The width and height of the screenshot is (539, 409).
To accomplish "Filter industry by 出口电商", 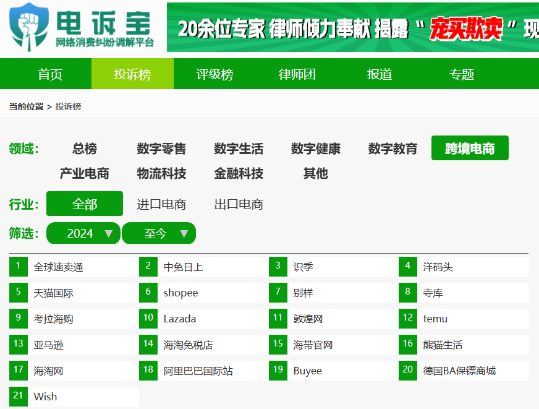I will tap(239, 204).
